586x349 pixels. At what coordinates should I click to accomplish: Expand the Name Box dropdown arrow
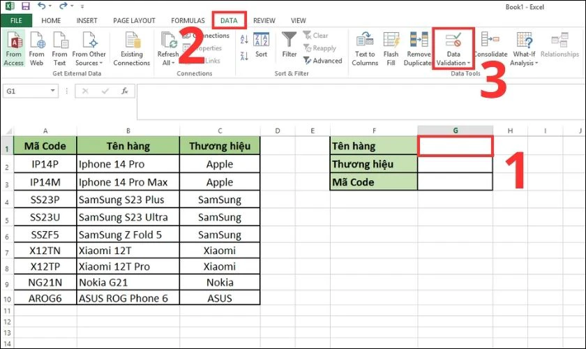click(x=53, y=91)
